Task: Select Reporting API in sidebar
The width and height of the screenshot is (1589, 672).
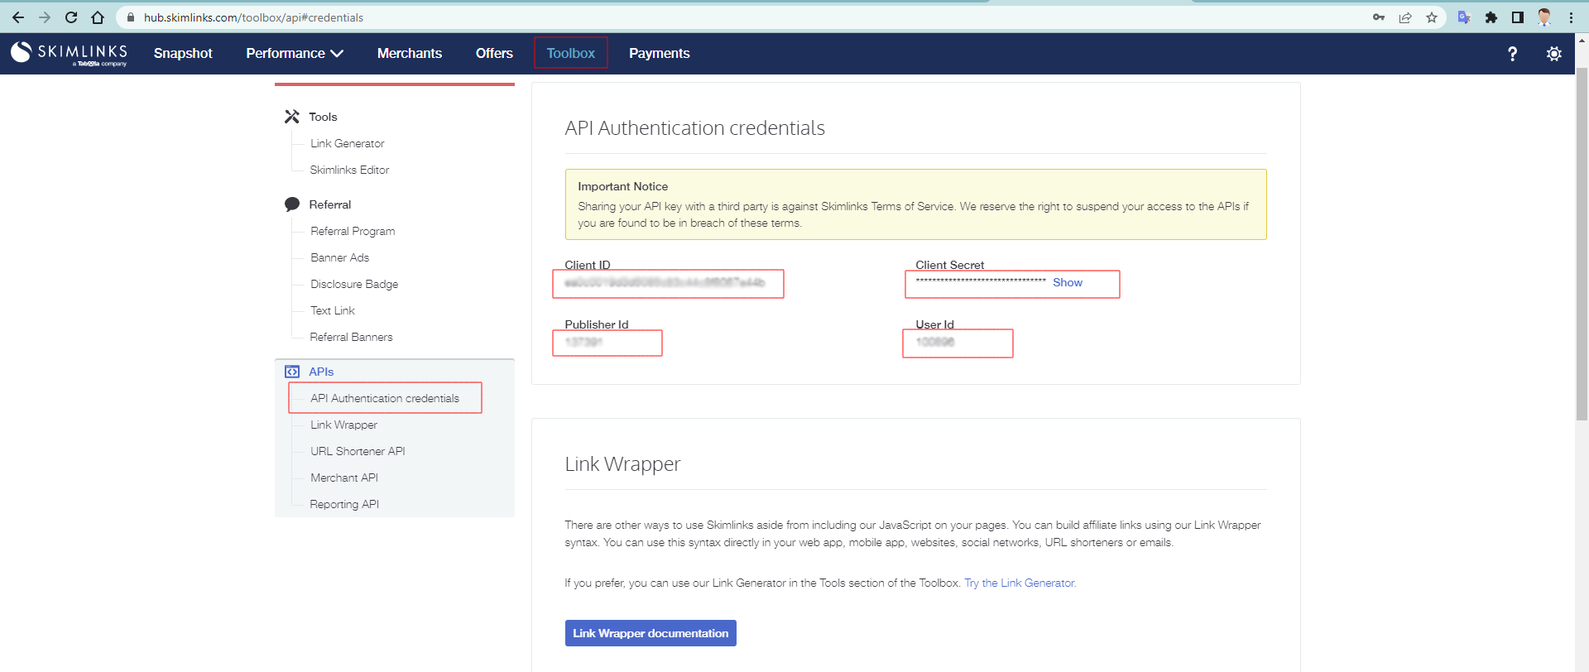Action: [x=344, y=504]
